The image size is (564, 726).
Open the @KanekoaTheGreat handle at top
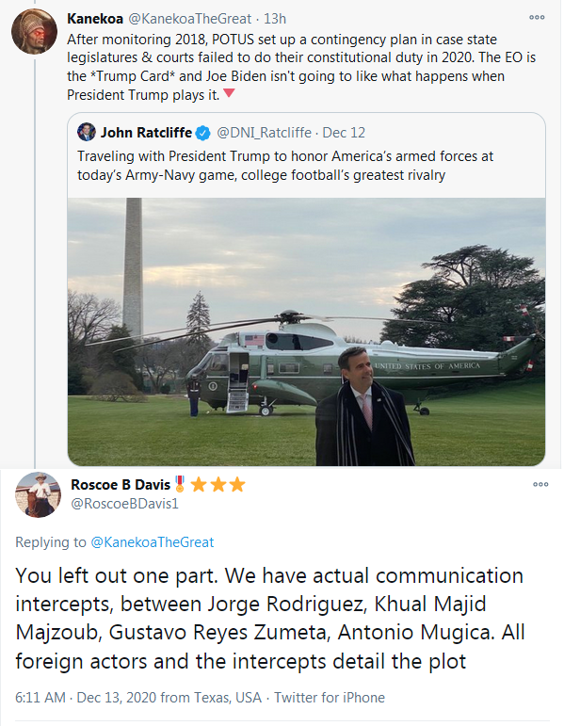[189, 19]
